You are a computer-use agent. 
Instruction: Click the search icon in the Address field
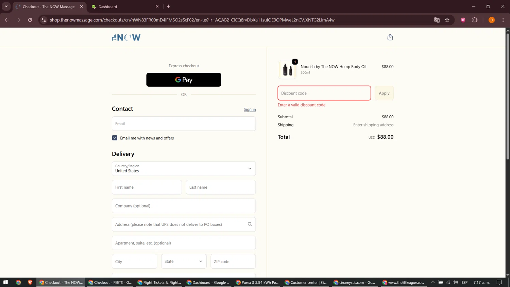point(250,224)
